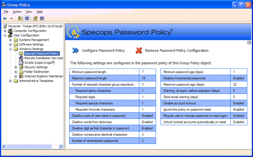Image resolution: width=253 pixels, height=157 pixels.
Task: Select Specops Password Policy tree item
Action: pos(42,53)
